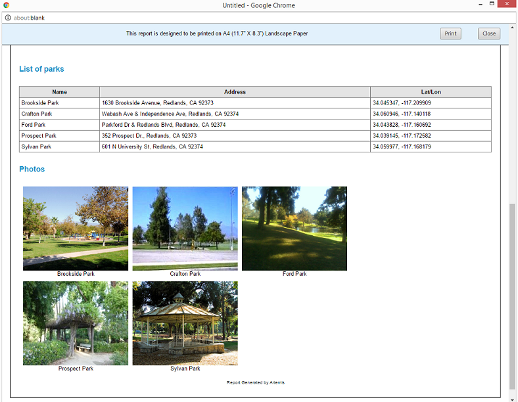Click the site info icon in address bar
This screenshot has width=518, height=402.
[8, 18]
